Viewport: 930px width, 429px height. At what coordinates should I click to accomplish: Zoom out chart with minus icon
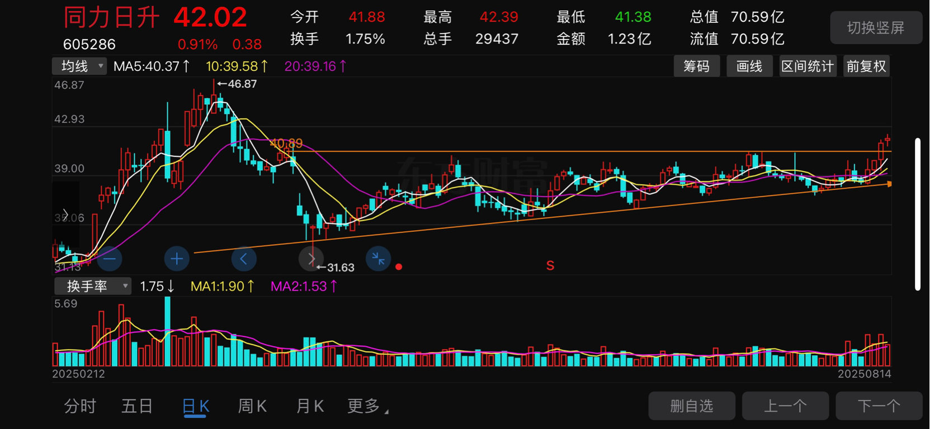pyautogui.click(x=109, y=259)
